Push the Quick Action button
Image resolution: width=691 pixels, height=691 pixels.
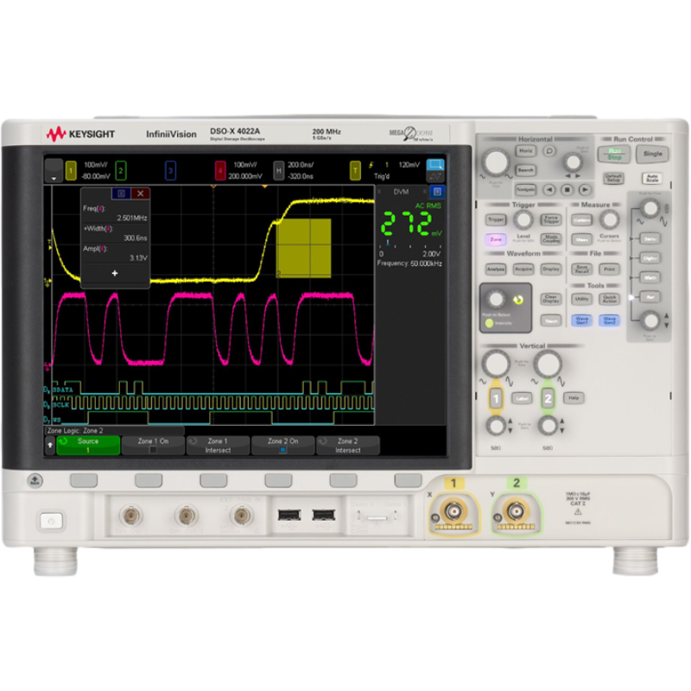(x=609, y=299)
